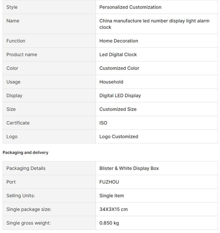Click the 'Packaging Details' label cell
Image resolution: width=220 pixels, height=233 pixels.
click(x=26, y=168)
